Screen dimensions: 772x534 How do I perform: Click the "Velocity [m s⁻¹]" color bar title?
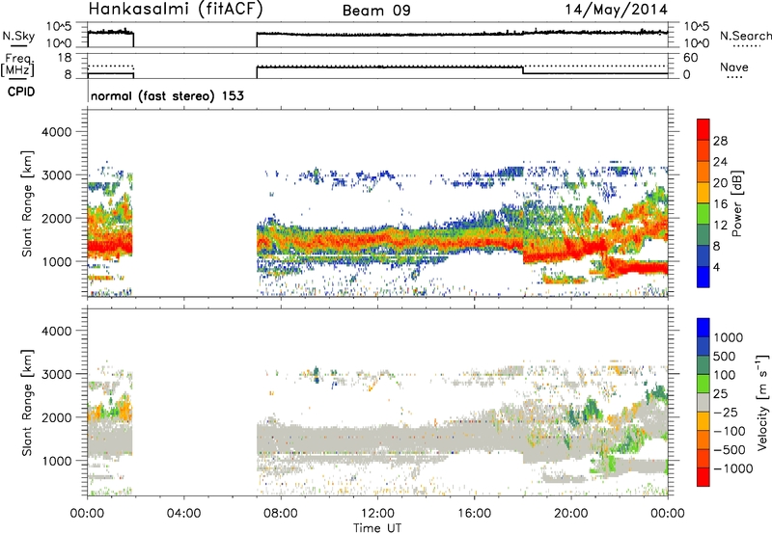tap(762, 402)
